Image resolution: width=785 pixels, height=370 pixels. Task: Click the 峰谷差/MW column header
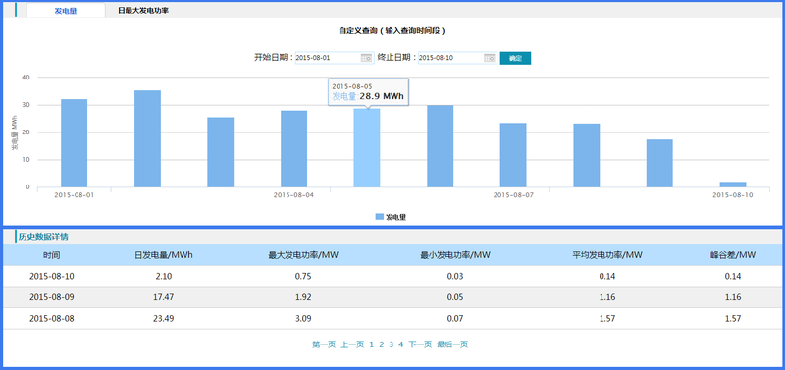(733, 255)
